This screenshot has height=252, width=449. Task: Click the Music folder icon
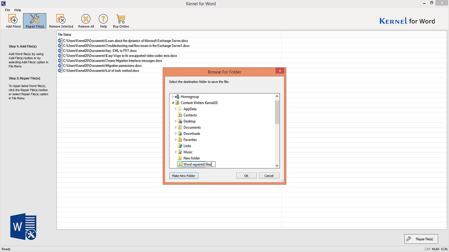(x=180, y=152)
